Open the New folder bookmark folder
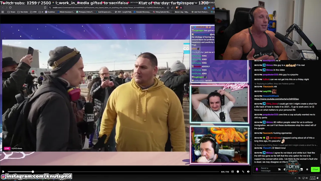 pos(23,12)
